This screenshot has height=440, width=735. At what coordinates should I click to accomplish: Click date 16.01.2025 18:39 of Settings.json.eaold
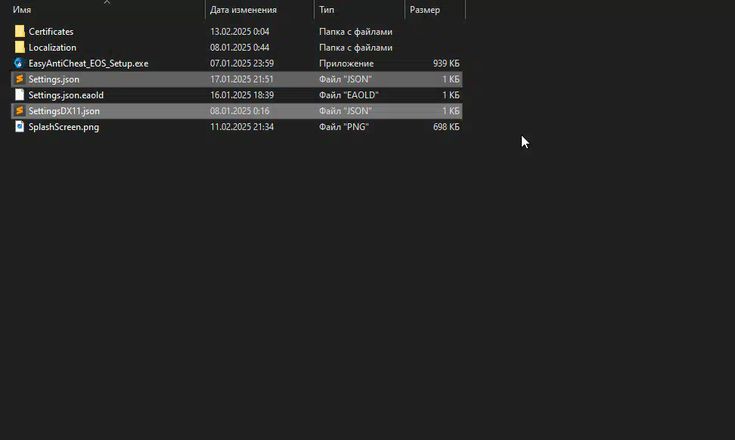(242, 95)
